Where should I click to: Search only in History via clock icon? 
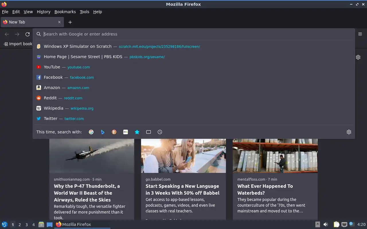click(160, 132)
